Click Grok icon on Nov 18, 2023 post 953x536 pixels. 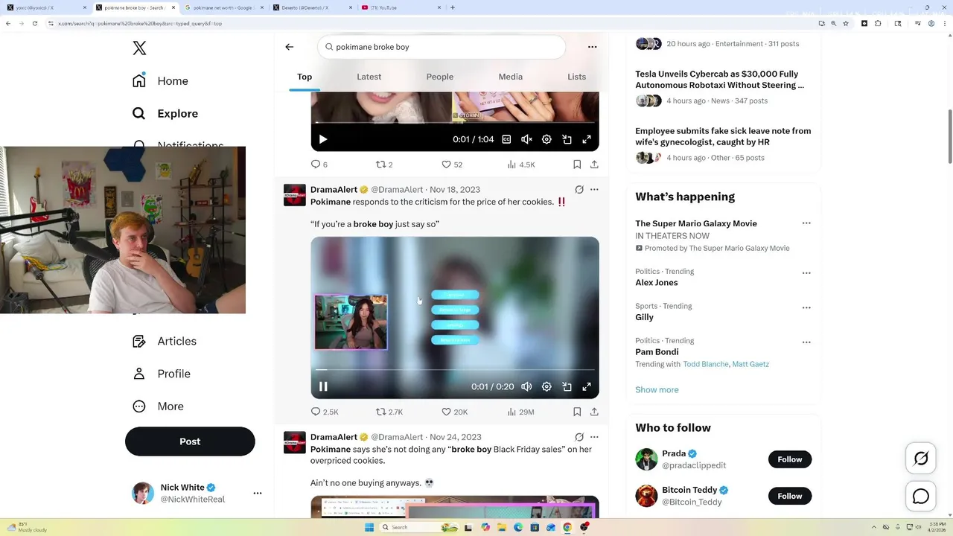coord(579,190)
